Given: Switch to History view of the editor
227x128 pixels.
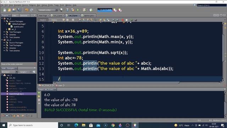Looking at the screenshot, I should tap(54, 20).
